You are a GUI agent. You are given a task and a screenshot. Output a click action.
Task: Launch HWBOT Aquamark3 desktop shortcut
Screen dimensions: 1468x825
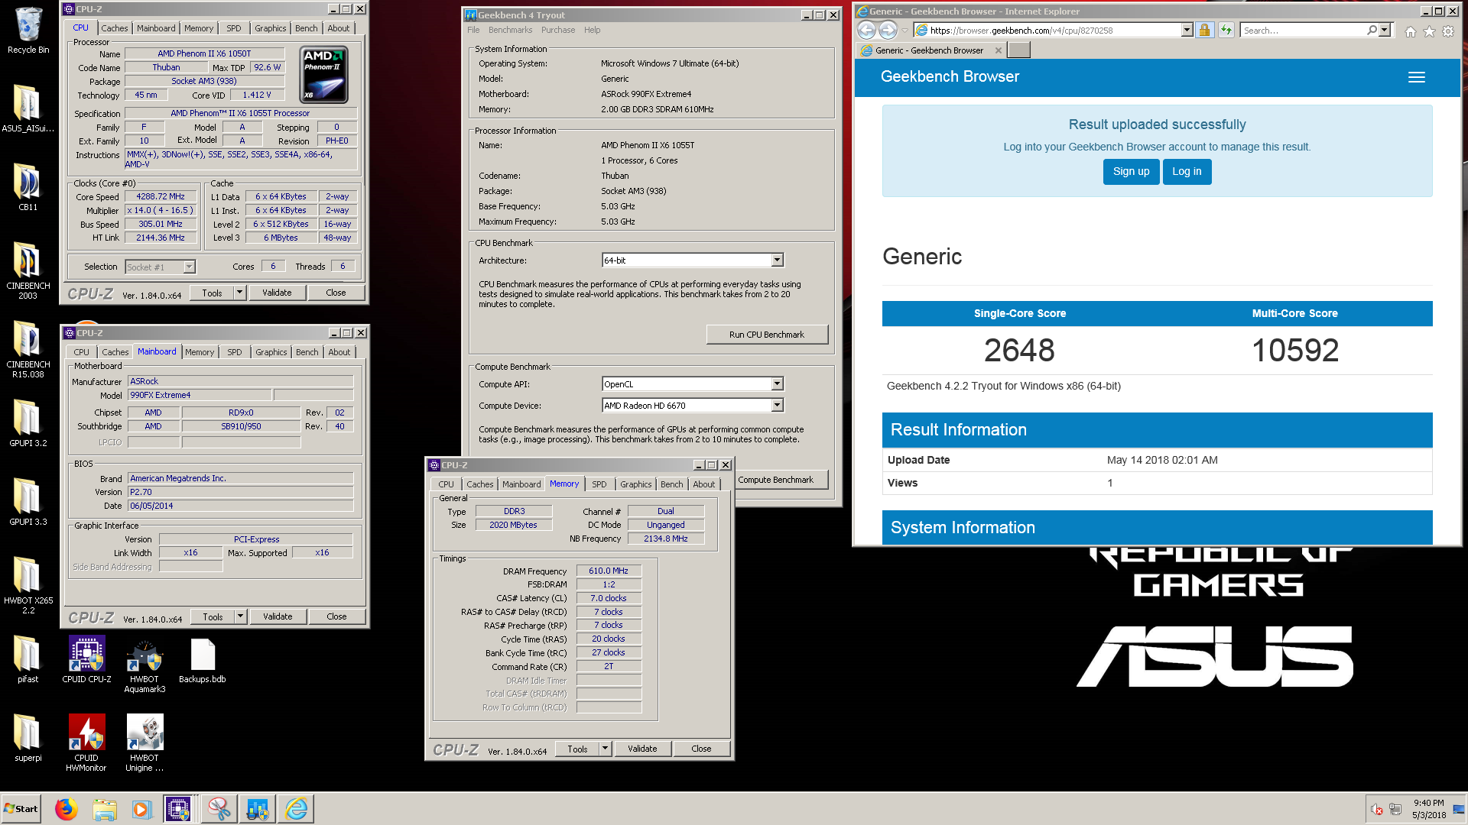point(145,665)
